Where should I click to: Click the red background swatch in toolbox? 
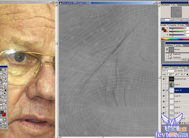click(4, 115)
